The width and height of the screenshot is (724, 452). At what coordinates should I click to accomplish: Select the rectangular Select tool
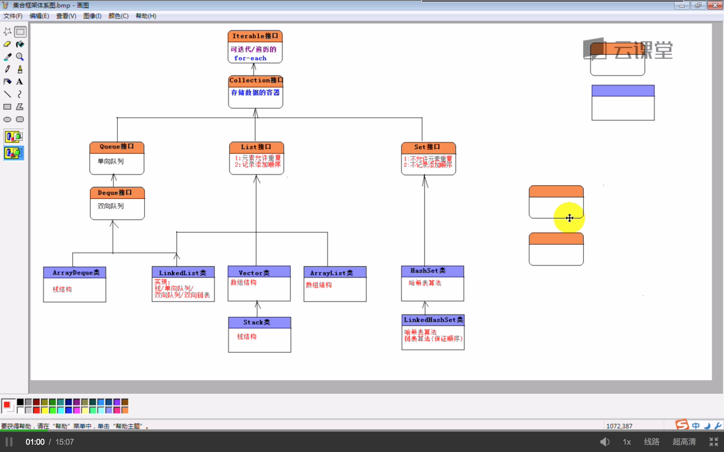(x=20, y=32)
